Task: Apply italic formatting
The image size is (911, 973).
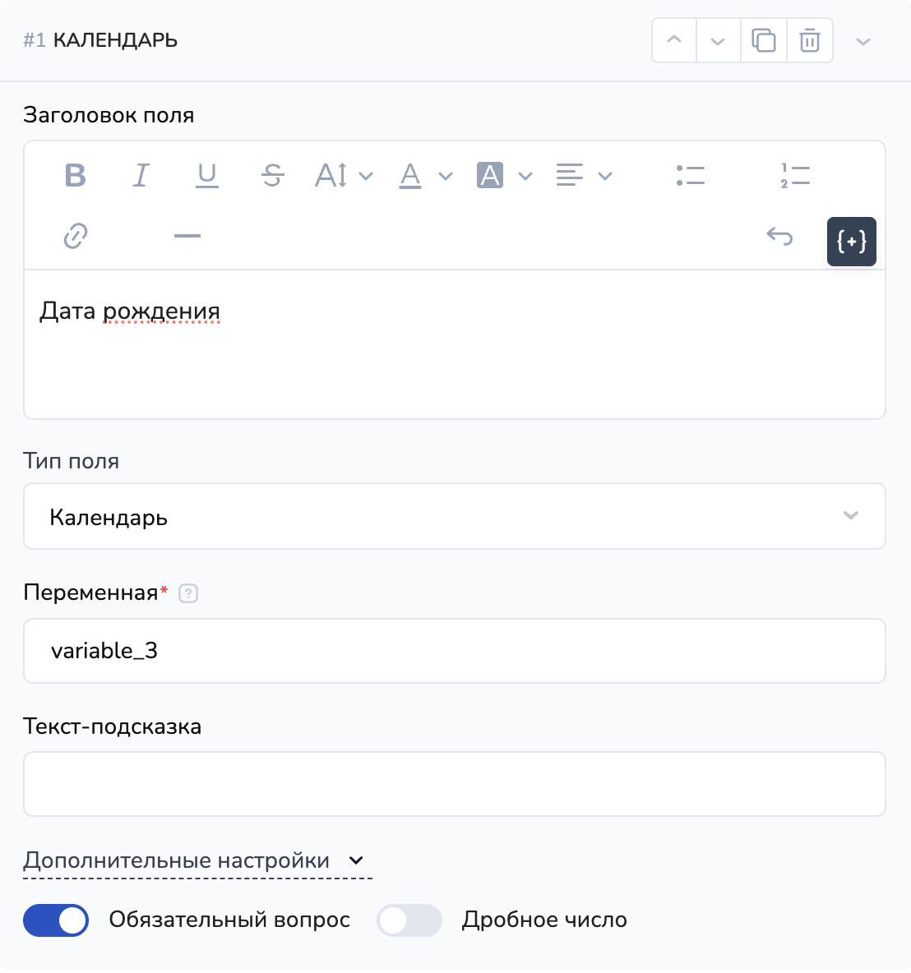Action: tap(141, 175)
